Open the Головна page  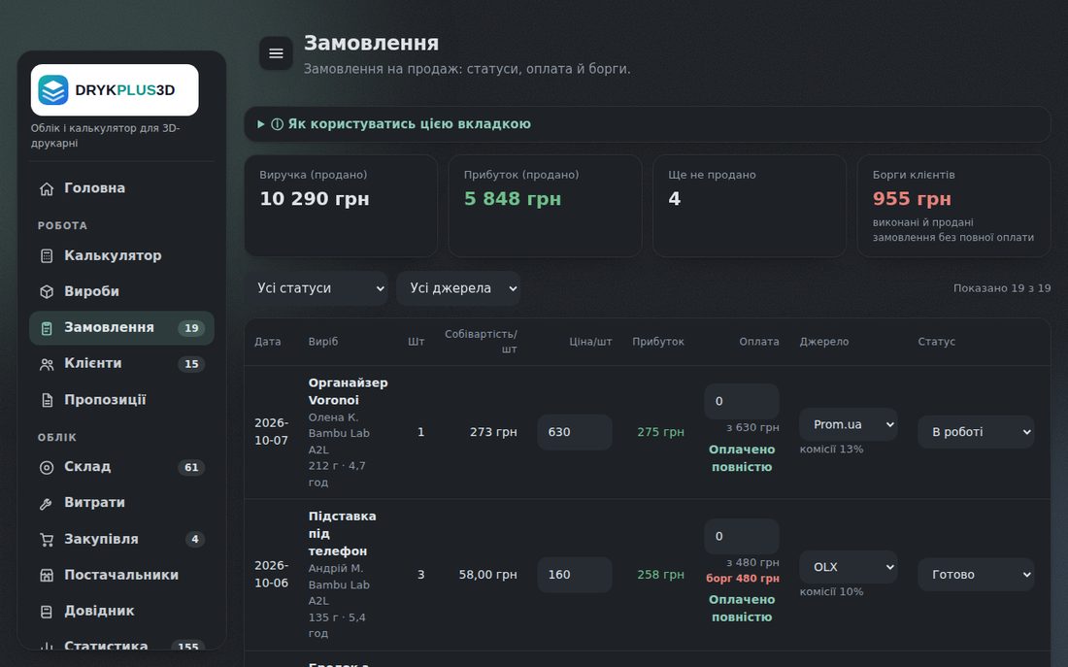click(122, 188)
